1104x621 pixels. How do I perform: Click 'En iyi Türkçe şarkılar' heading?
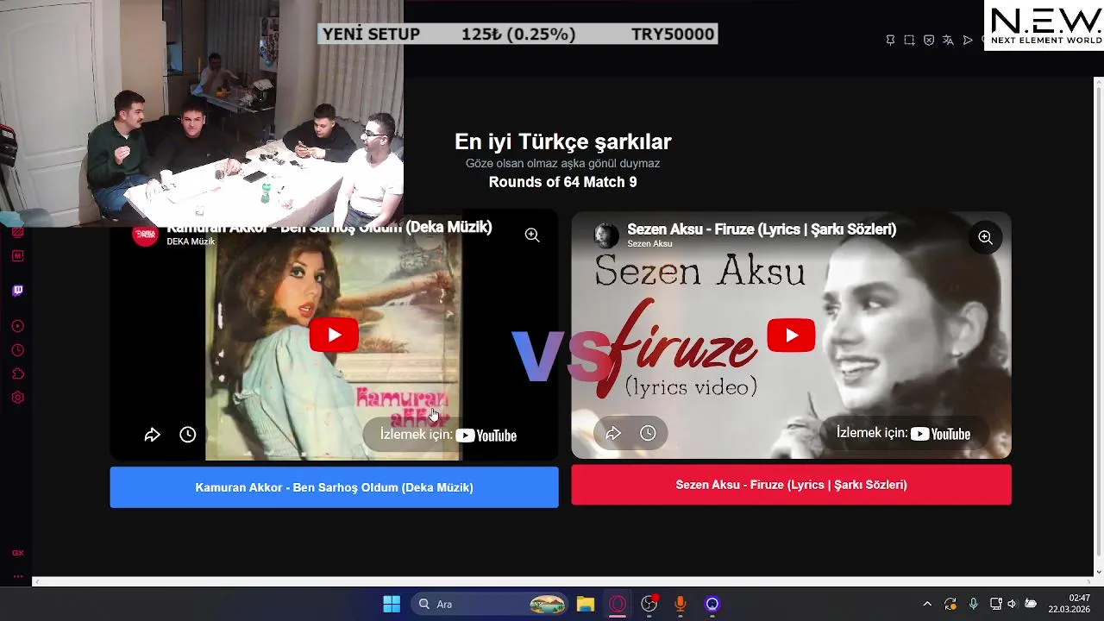pos(562,142)
